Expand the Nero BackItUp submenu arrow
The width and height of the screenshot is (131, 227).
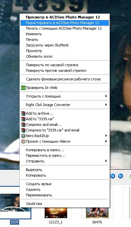point(106,136)
